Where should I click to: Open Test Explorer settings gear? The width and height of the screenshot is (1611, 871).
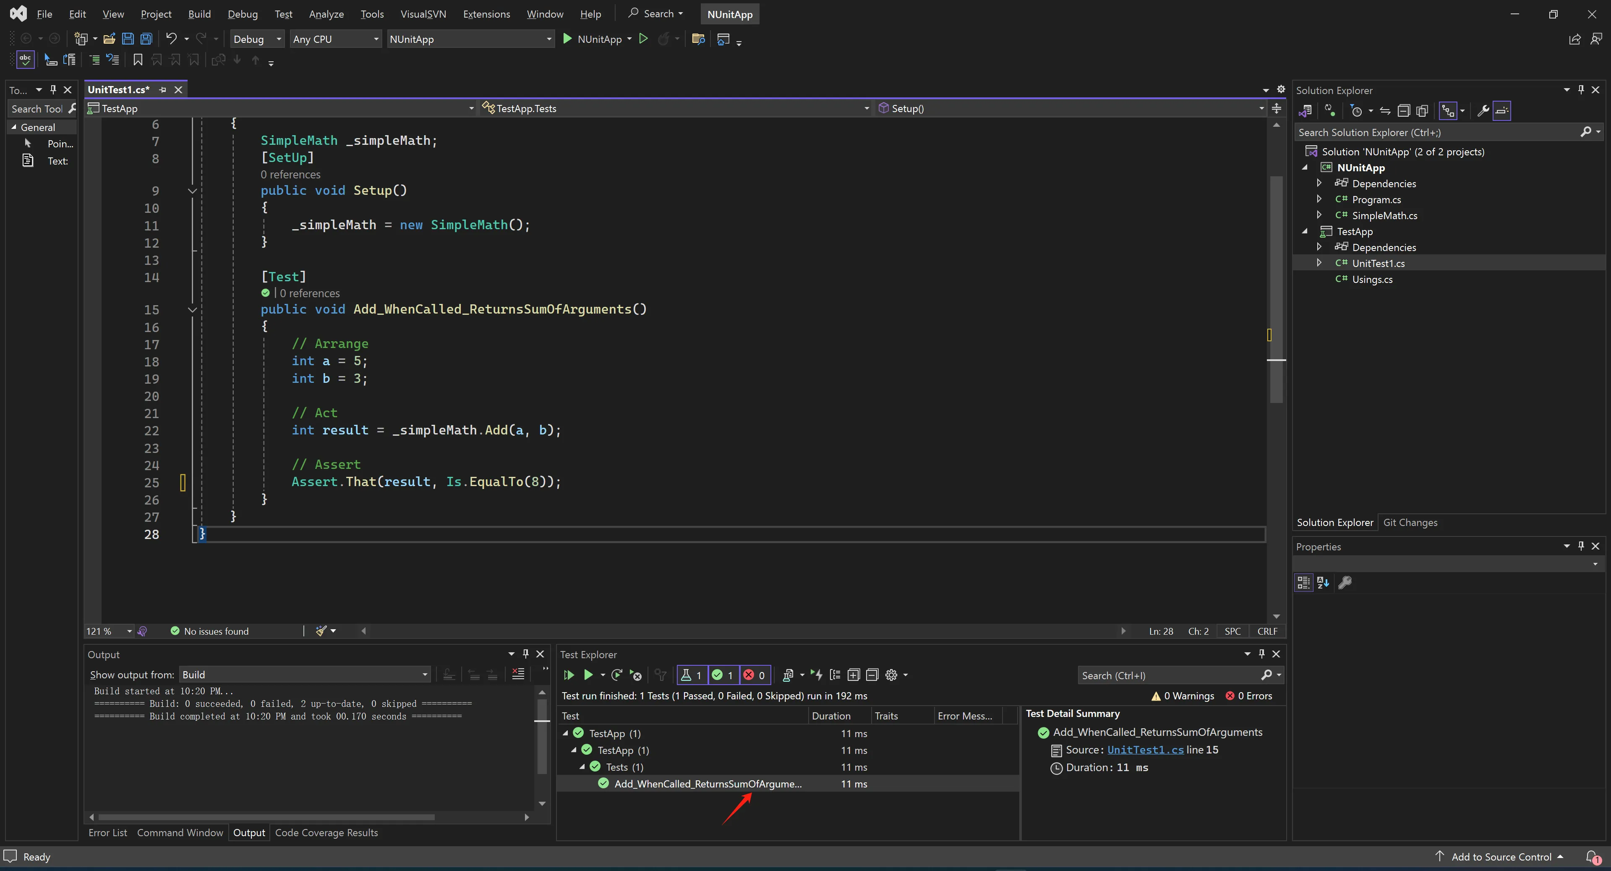pyautogui.click(x=892, y=675)
